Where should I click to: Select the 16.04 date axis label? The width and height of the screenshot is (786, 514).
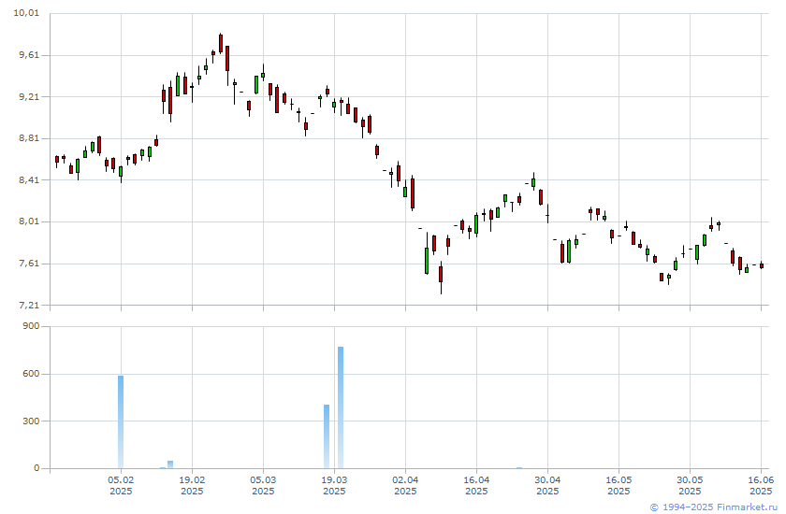click(476, 485)
